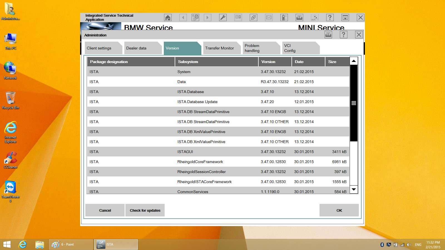Select the Version tab
Screen dimensions: 445x250
(182, 48)
